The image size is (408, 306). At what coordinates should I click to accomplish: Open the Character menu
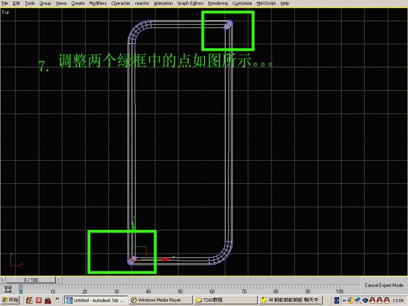click(121, 3)
